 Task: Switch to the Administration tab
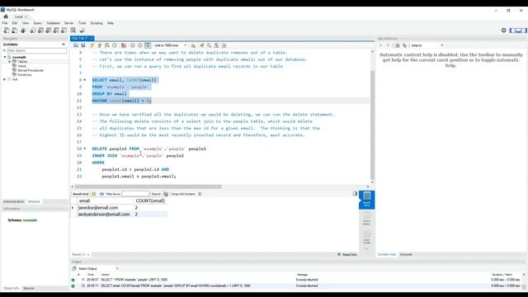tap(13, 201)
